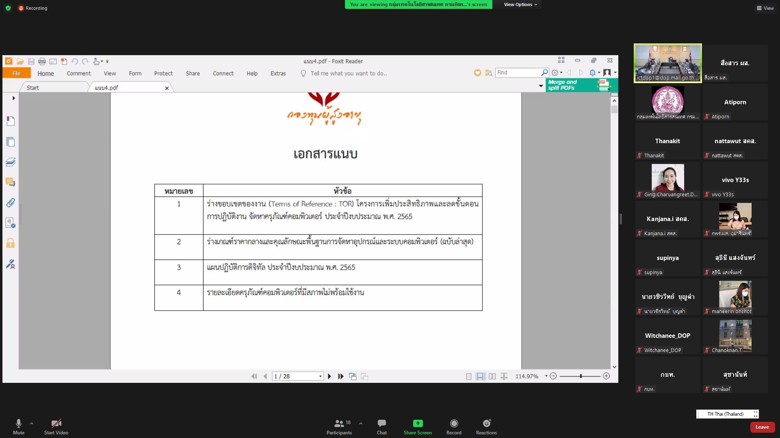This screenshot has width=780, height=438.
Task: Toggle Zoom Record button
Action: coord(454,427)
